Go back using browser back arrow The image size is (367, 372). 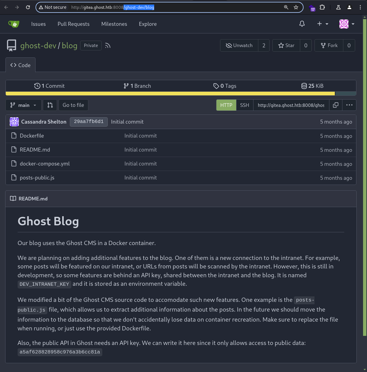coord(6,7)
